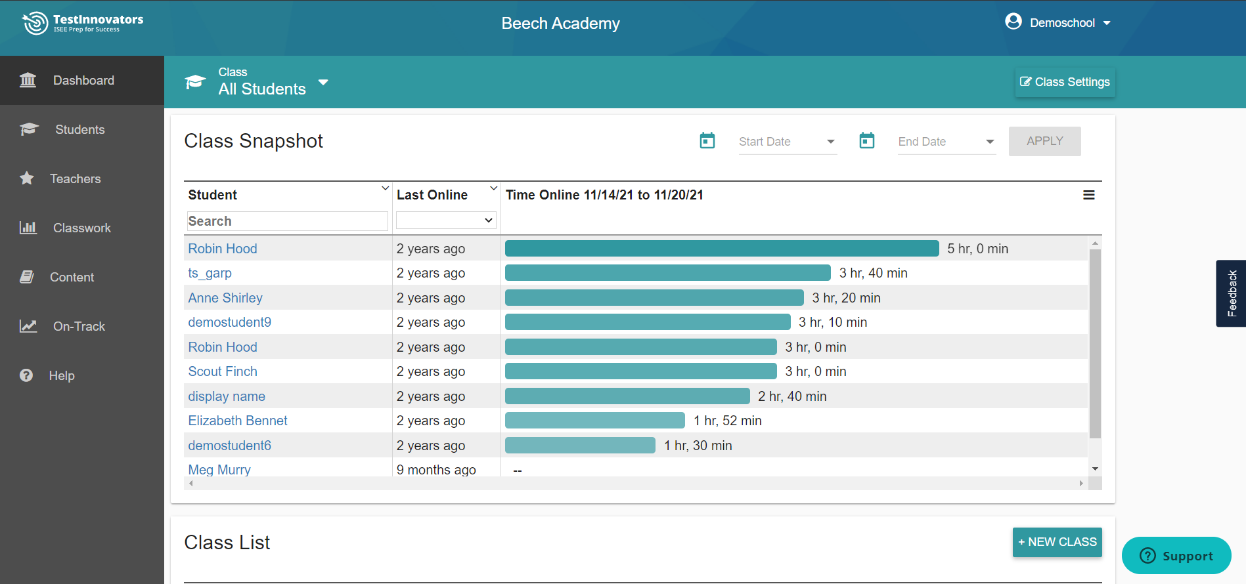Click the Student Search input field

pyautogui.click(x=288, y=221)
